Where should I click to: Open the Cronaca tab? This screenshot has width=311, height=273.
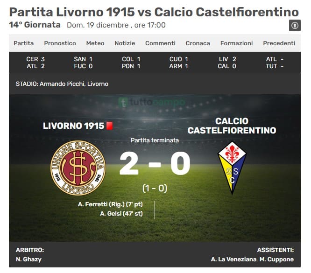tap(198, 43)
